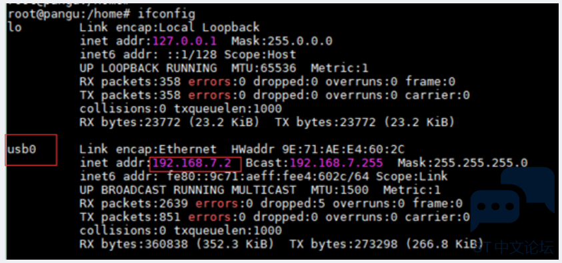Image resolution: width=562 pixels, height=263 pixels.
Task: Click the RX packets:2639 text
Action: click(x=134, y=204)
